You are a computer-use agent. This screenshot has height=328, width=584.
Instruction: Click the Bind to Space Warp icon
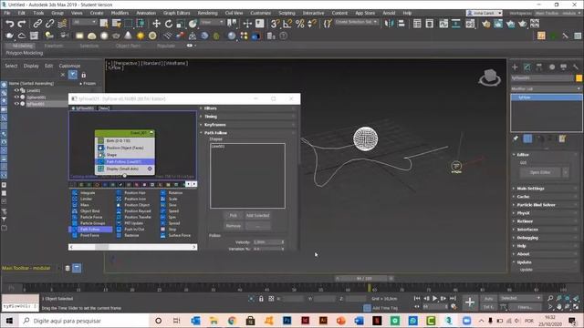click(62, 24)
